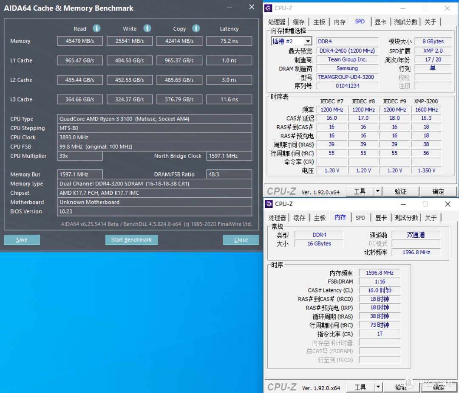Click module size 8 GBytes field

pos(433,42)
